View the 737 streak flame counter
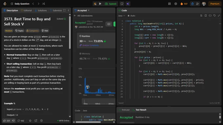The image size is (223, 125). [x=184, y=4]
